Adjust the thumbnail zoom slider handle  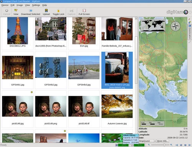(164, 145)
